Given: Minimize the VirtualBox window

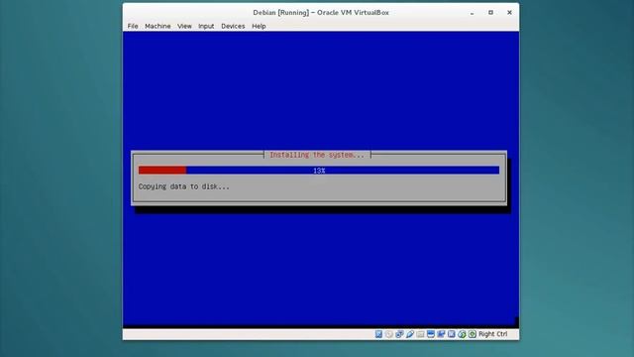Looking at the screenshot, I should tap(472, 13).
